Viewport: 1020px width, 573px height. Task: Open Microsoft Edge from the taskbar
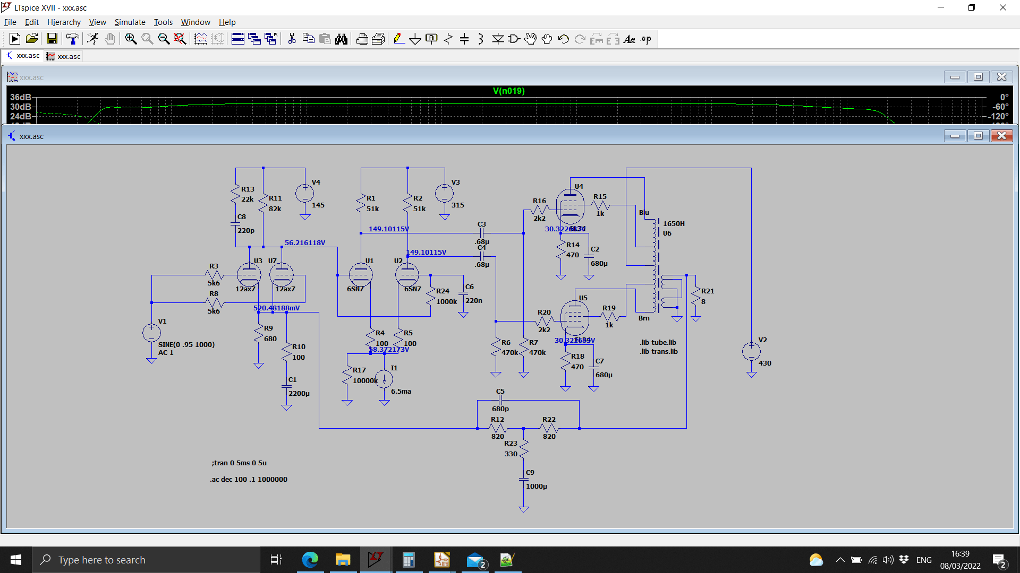tap(310, 560)
